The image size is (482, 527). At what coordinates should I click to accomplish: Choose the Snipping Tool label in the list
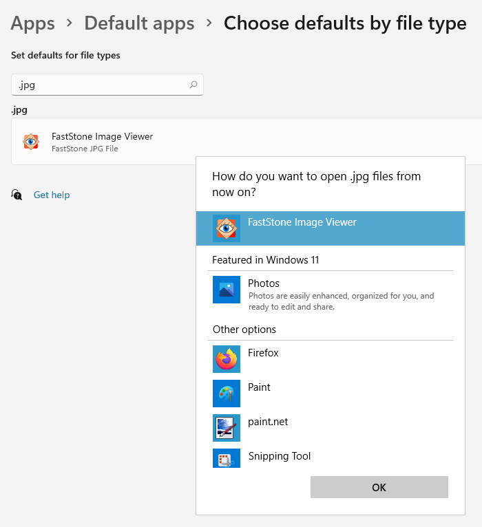pyautogui.click(x=279, y=456)
